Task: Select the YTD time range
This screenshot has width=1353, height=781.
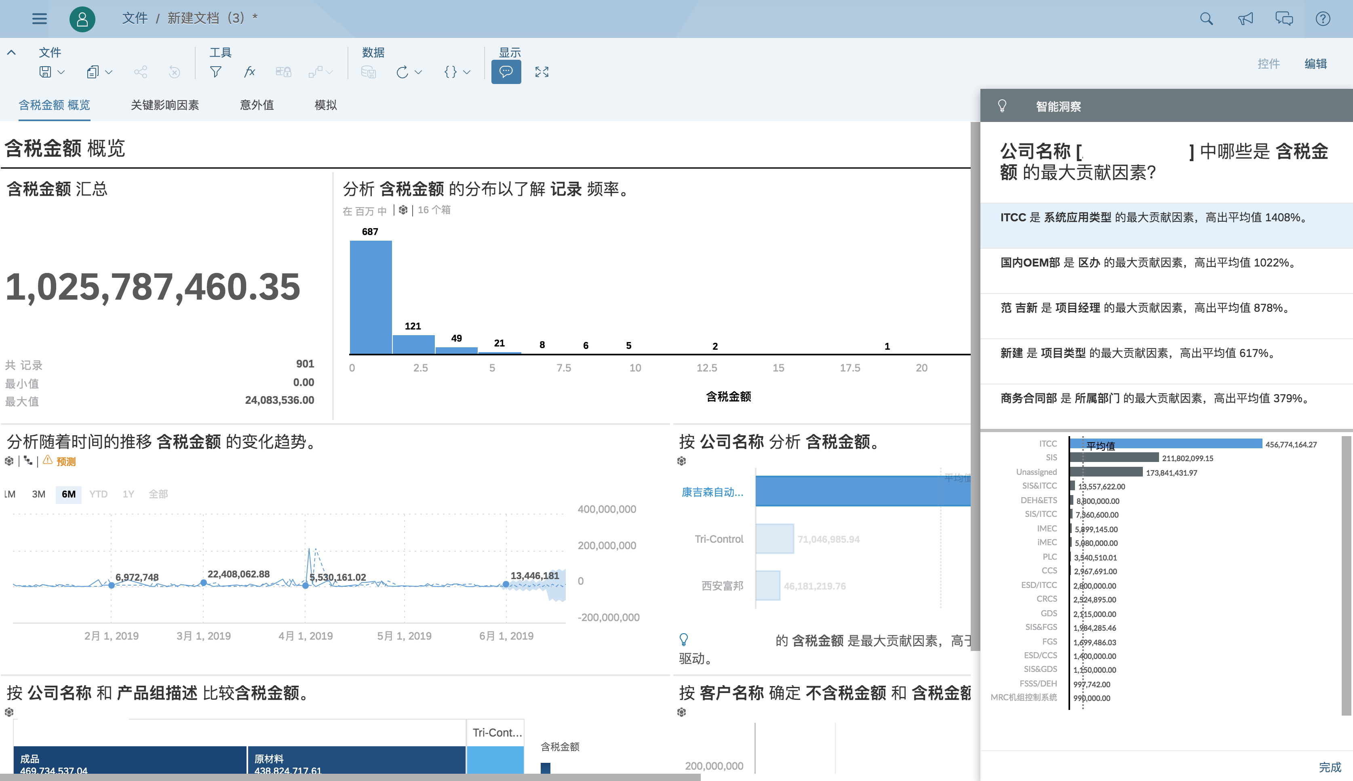Action: coord(98,494)
